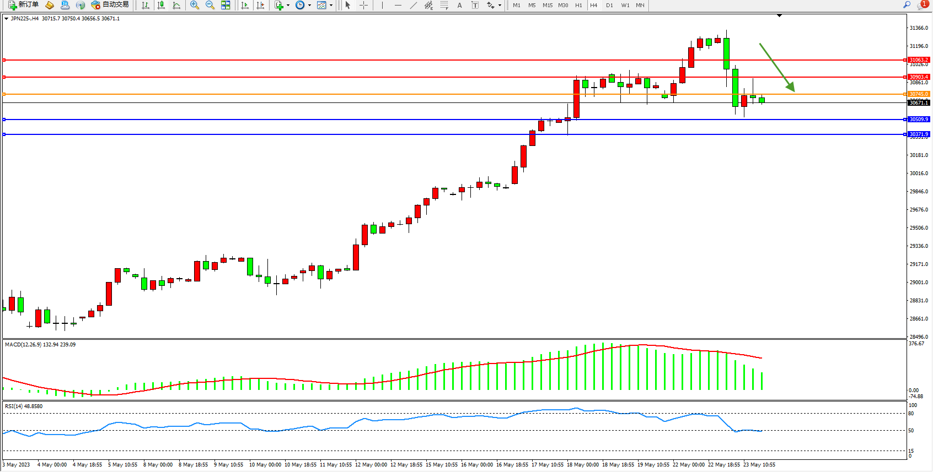The width and height of the screenshot is (933, 472).
Task: Open the chat notifications icon
Action: tap(922, 5)
